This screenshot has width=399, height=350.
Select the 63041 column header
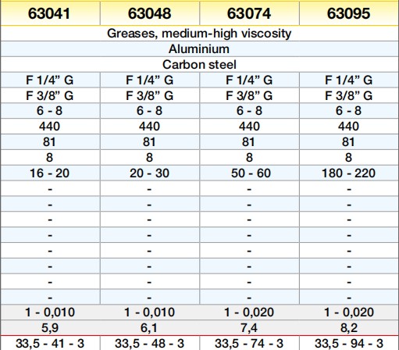pos(50,13)
